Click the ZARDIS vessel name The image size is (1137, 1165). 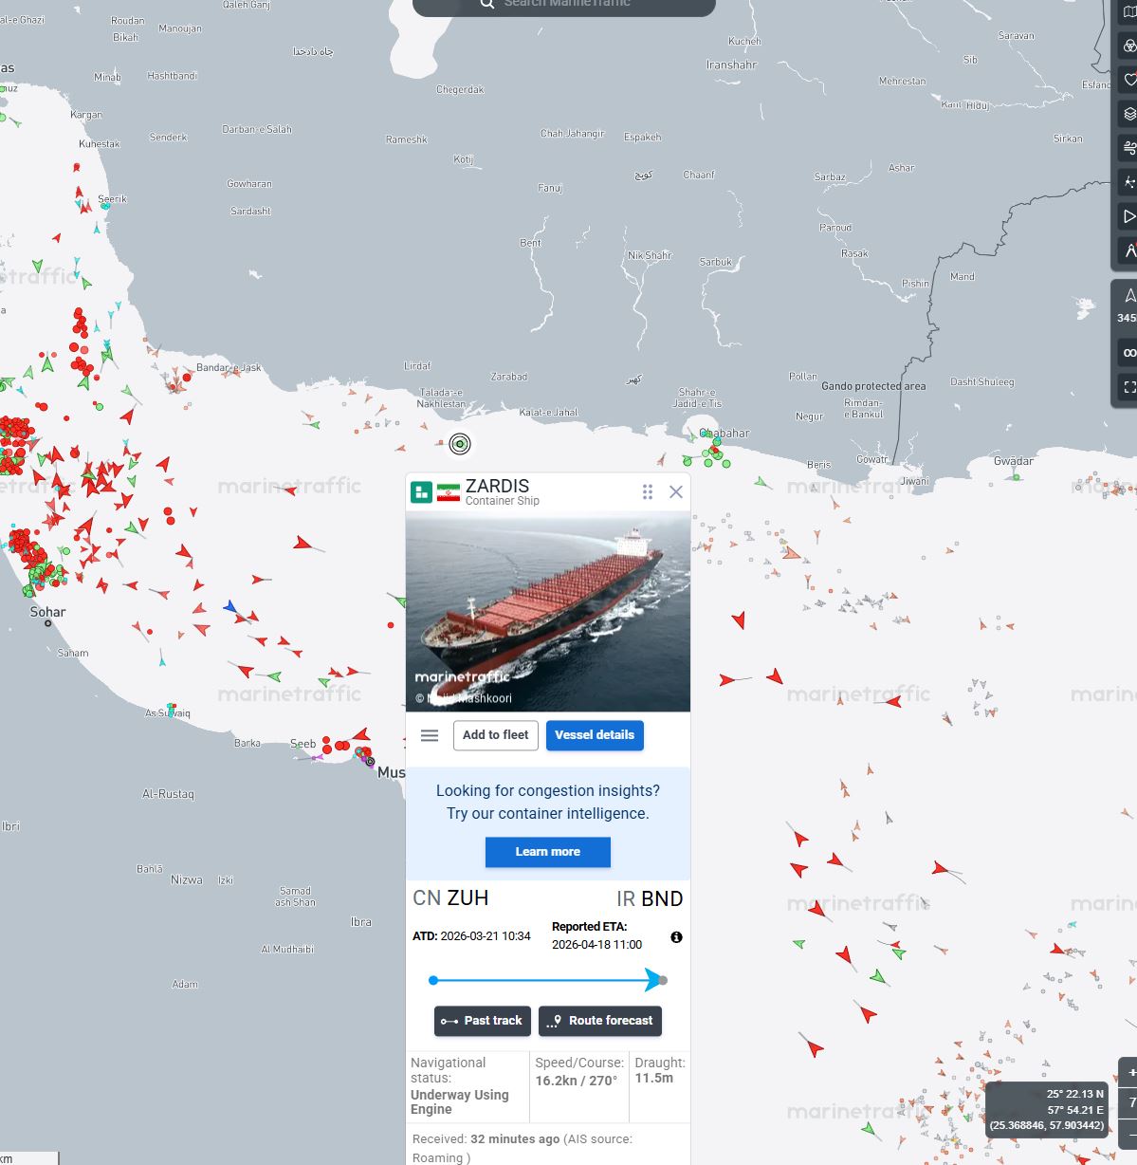[498, 486]
